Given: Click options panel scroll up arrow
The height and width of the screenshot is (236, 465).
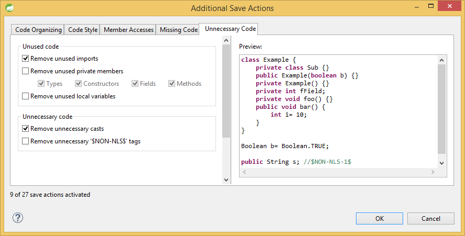Looking at the screenshot, I should point(226,40).
